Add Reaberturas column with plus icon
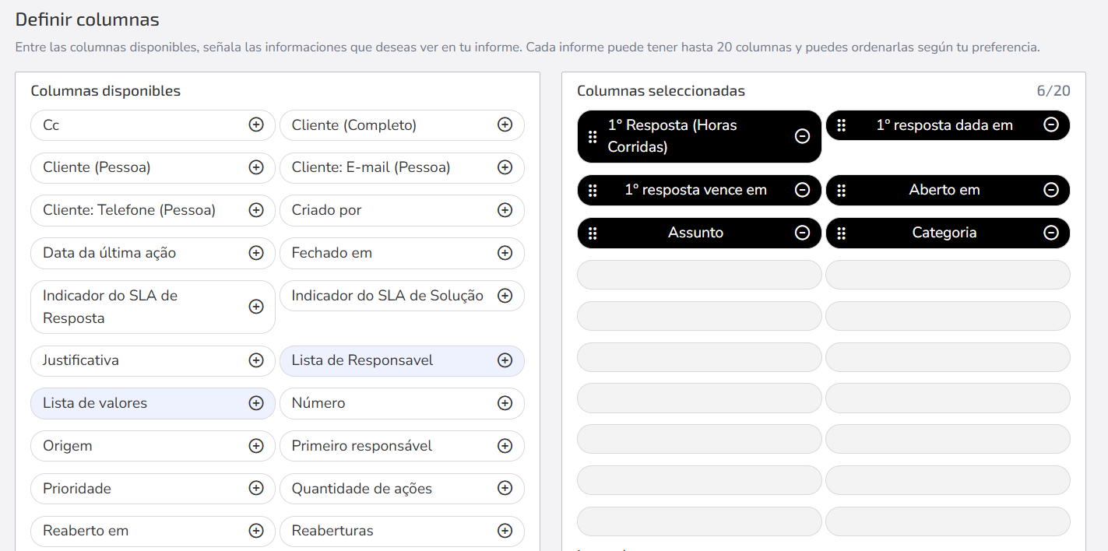Viewport: 1108px width, 551px height. coord(505,531)
